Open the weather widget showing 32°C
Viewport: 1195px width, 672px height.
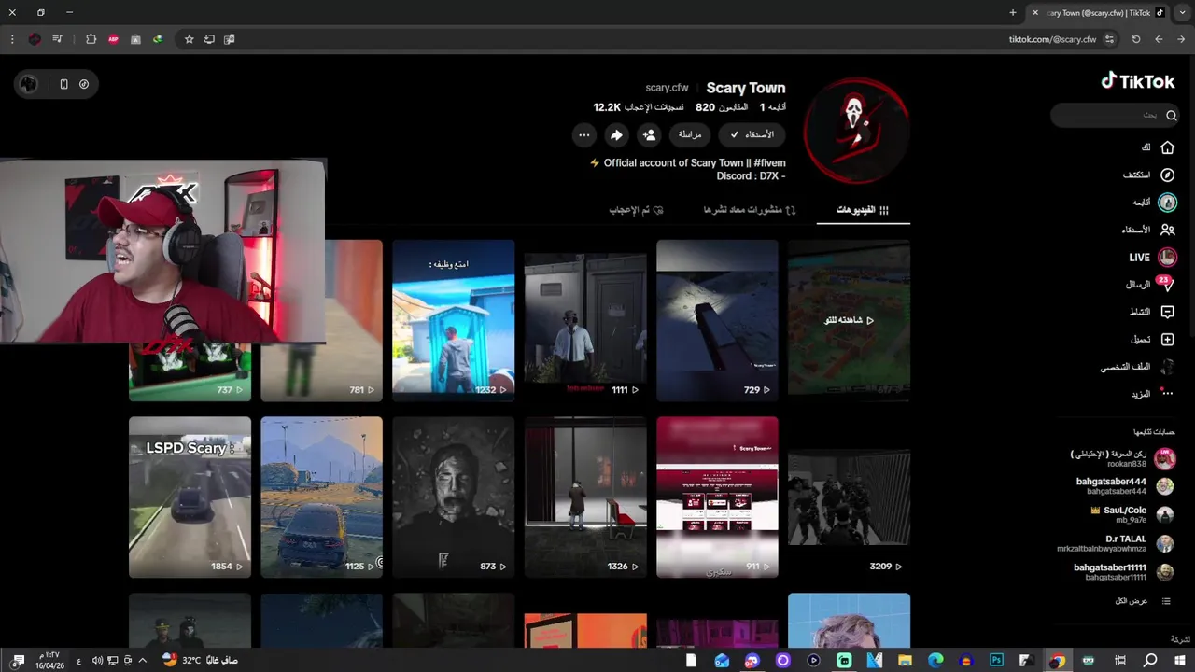[x=200, y=661]
